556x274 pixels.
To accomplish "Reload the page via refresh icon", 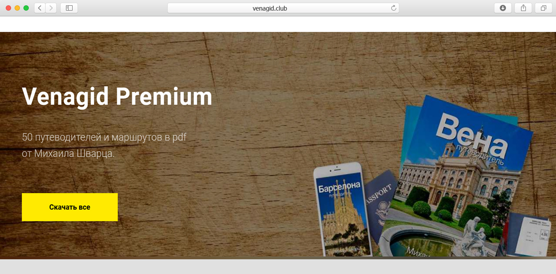I will [393, 8].
